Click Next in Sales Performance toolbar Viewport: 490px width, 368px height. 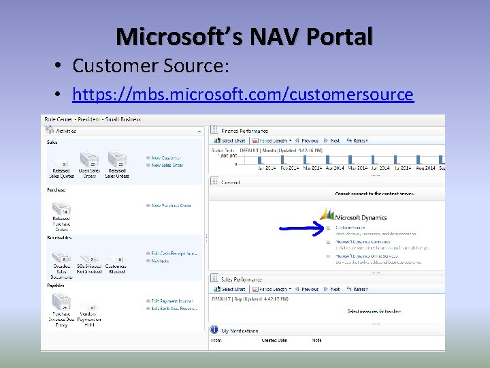(332, 289)
